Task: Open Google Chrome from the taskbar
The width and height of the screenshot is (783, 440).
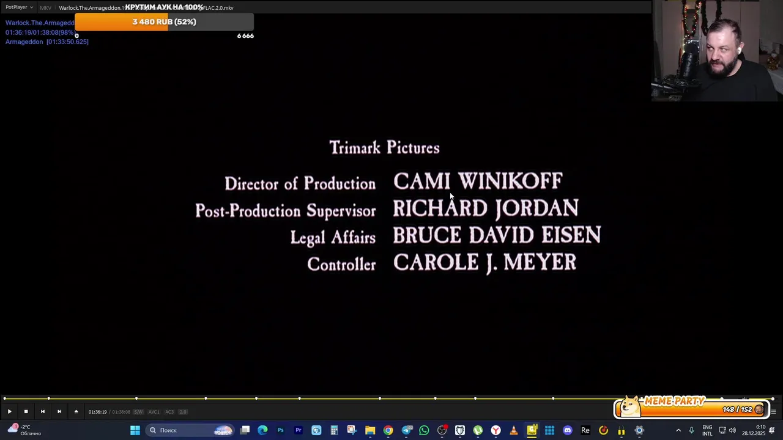Action: tap(388, 430)
